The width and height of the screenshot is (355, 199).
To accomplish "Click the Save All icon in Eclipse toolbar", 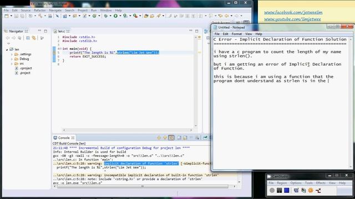I will click(22, 16).
